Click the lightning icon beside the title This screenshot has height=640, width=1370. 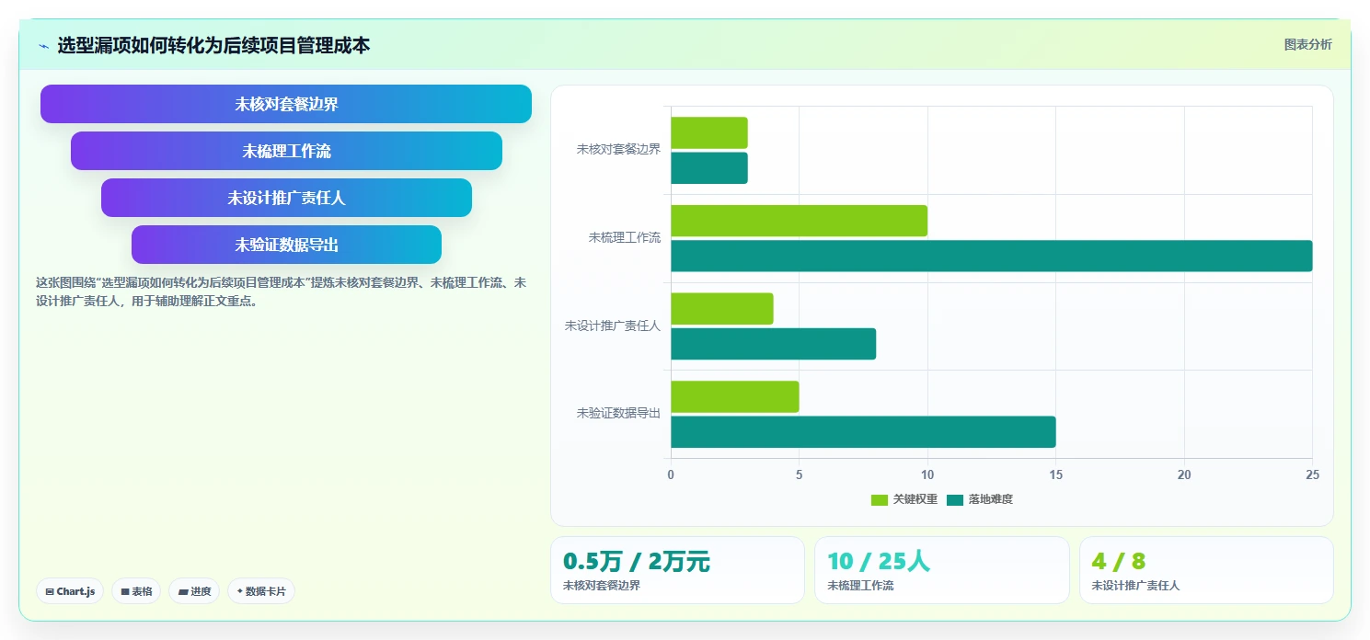coord(43,46)
